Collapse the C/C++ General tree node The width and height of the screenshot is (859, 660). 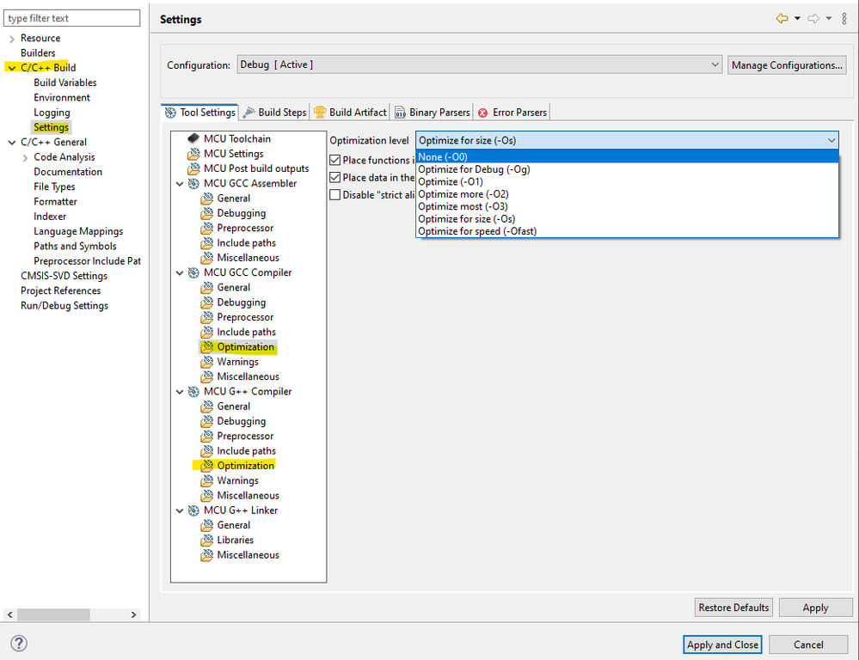click(x=11, y=143)
